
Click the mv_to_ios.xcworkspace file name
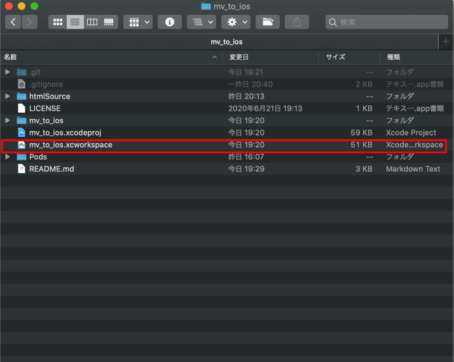[71, 145]
